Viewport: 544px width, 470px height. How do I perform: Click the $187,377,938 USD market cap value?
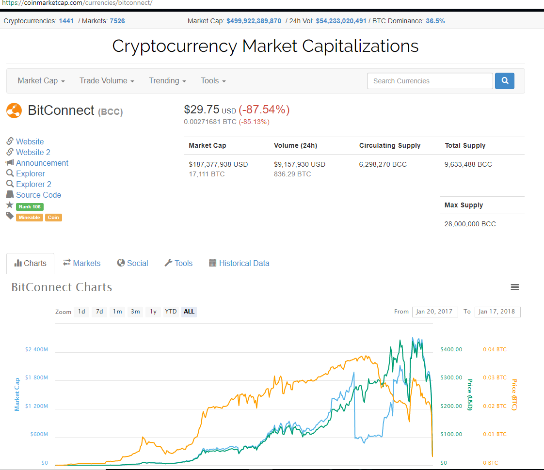click(218, 165)
